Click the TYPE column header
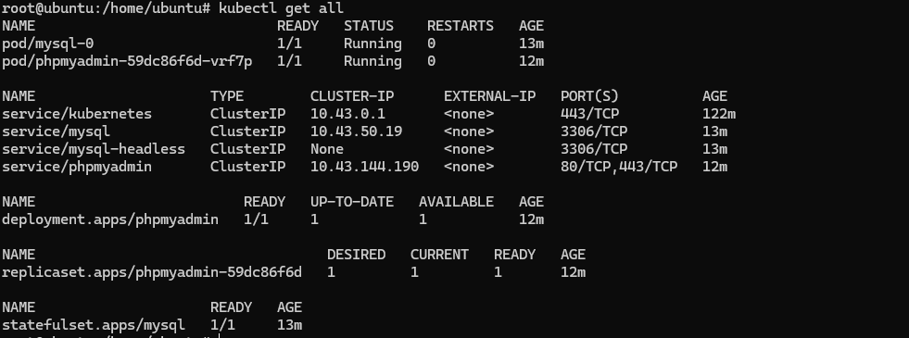909x338 pixels. pos(227,96)
